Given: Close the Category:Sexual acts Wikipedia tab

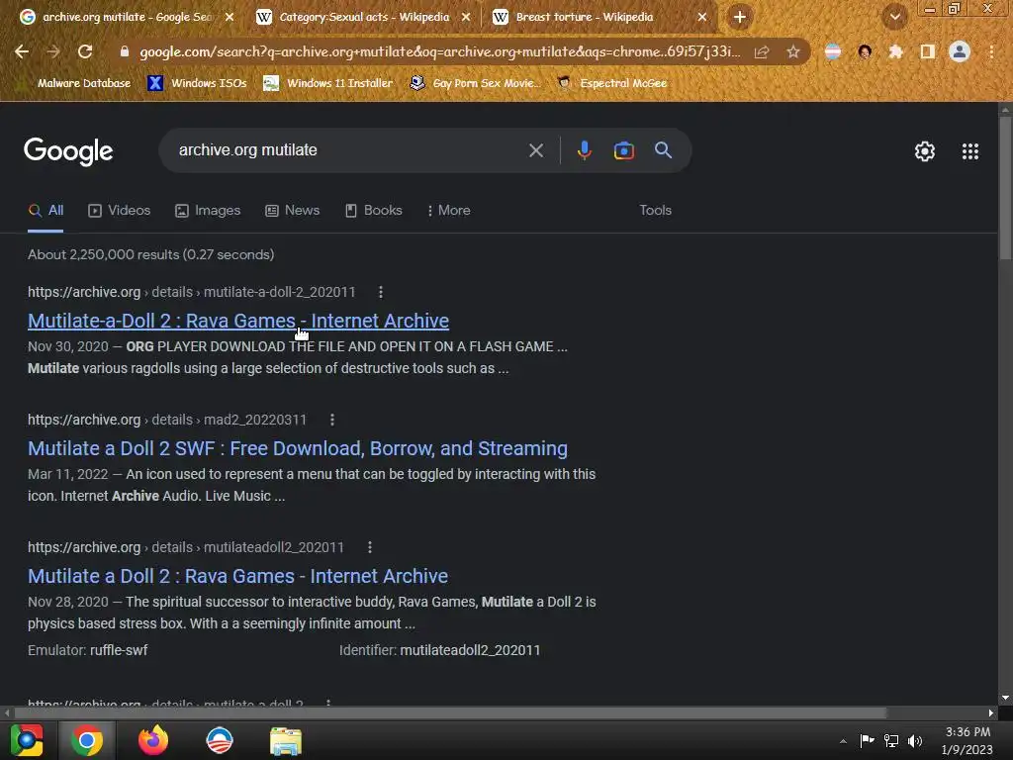Looking at the screenshot, I should (466, 17).
